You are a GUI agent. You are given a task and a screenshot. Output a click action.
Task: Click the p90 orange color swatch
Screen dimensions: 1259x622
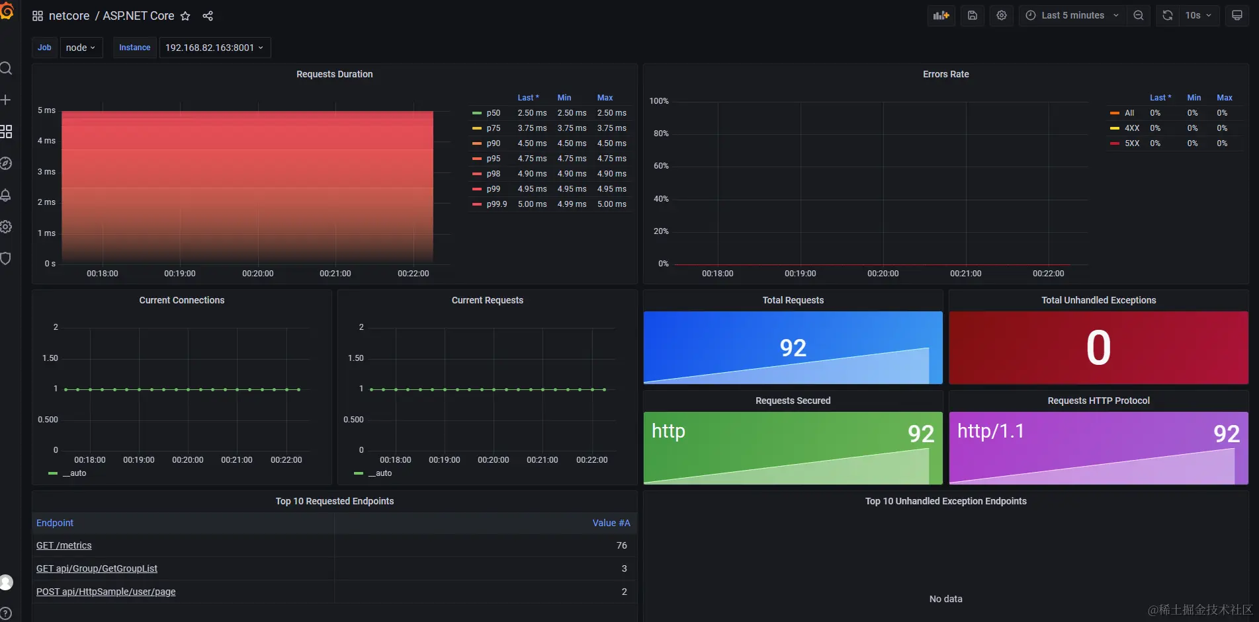click(x=476, y=143)
